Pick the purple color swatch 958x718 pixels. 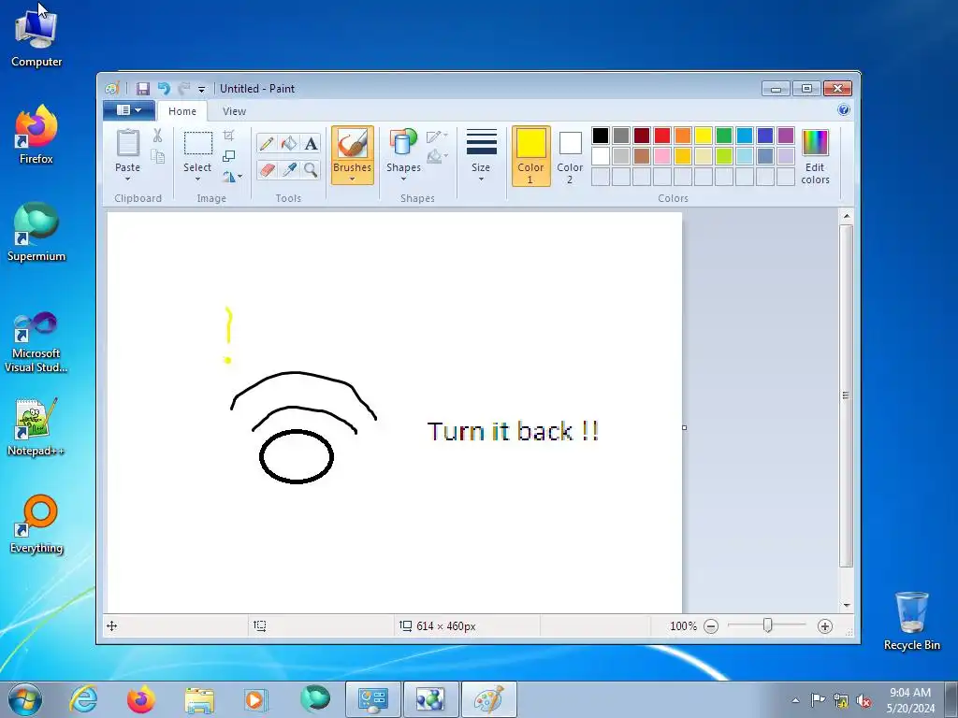[x=785, y=136]
